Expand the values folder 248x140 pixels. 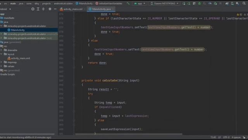1,66
